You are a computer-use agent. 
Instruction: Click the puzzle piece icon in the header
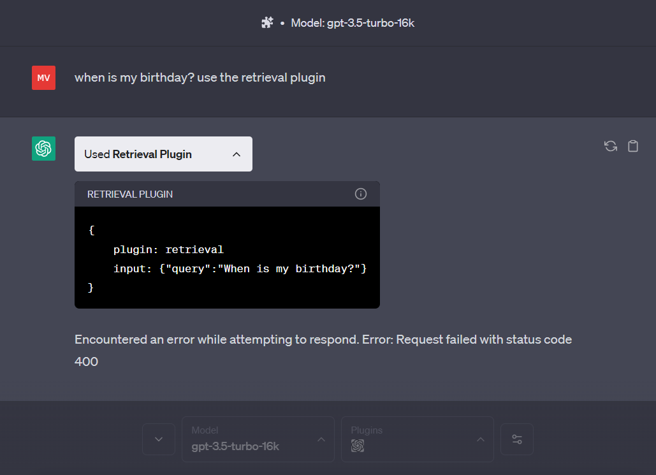[267, 22]
